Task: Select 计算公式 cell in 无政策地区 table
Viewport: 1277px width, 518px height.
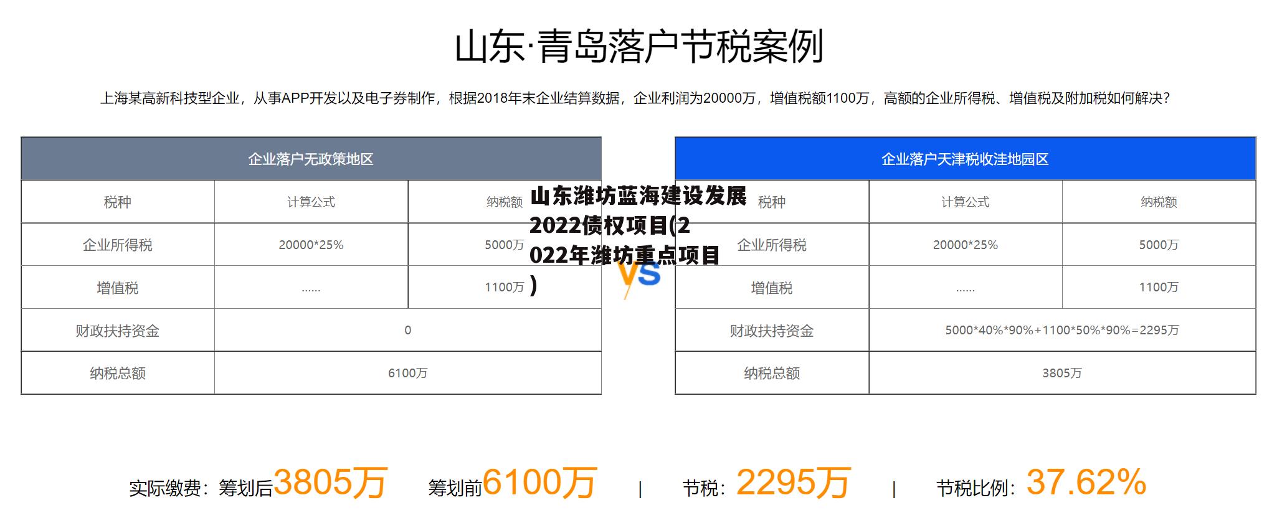Action: pos(311,202)
